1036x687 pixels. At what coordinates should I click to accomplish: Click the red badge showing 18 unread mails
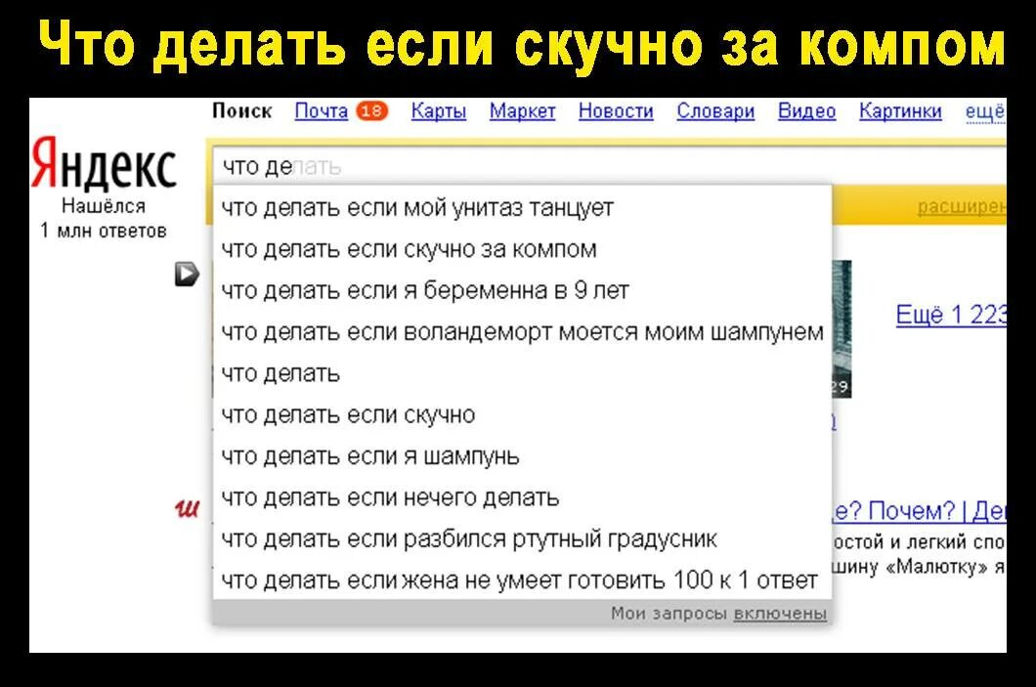(x=368, y=111)
